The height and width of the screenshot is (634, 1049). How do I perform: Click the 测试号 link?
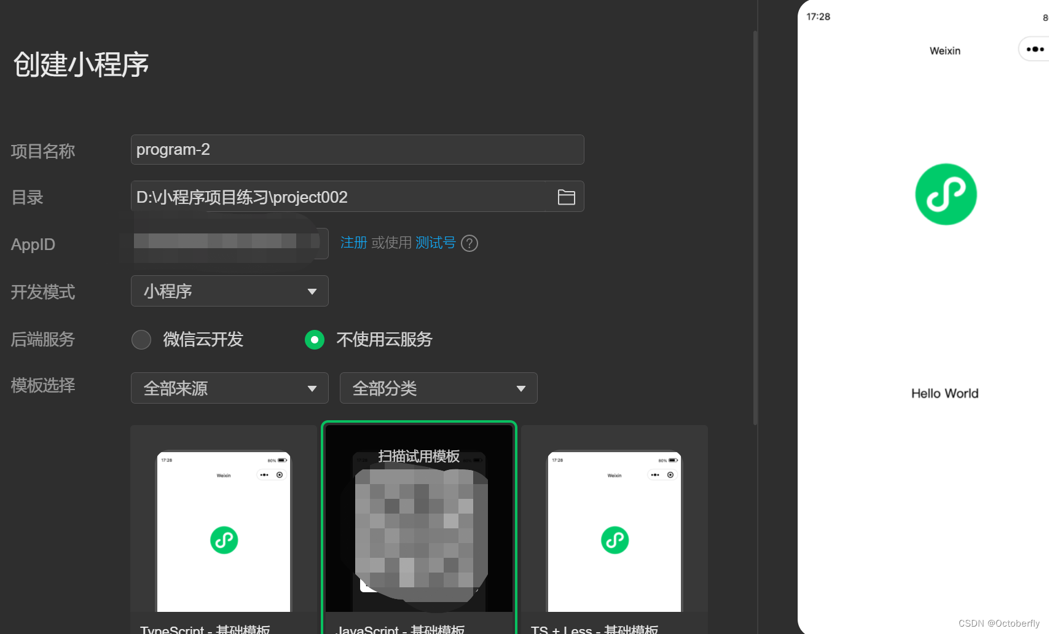tap(435, 243)
